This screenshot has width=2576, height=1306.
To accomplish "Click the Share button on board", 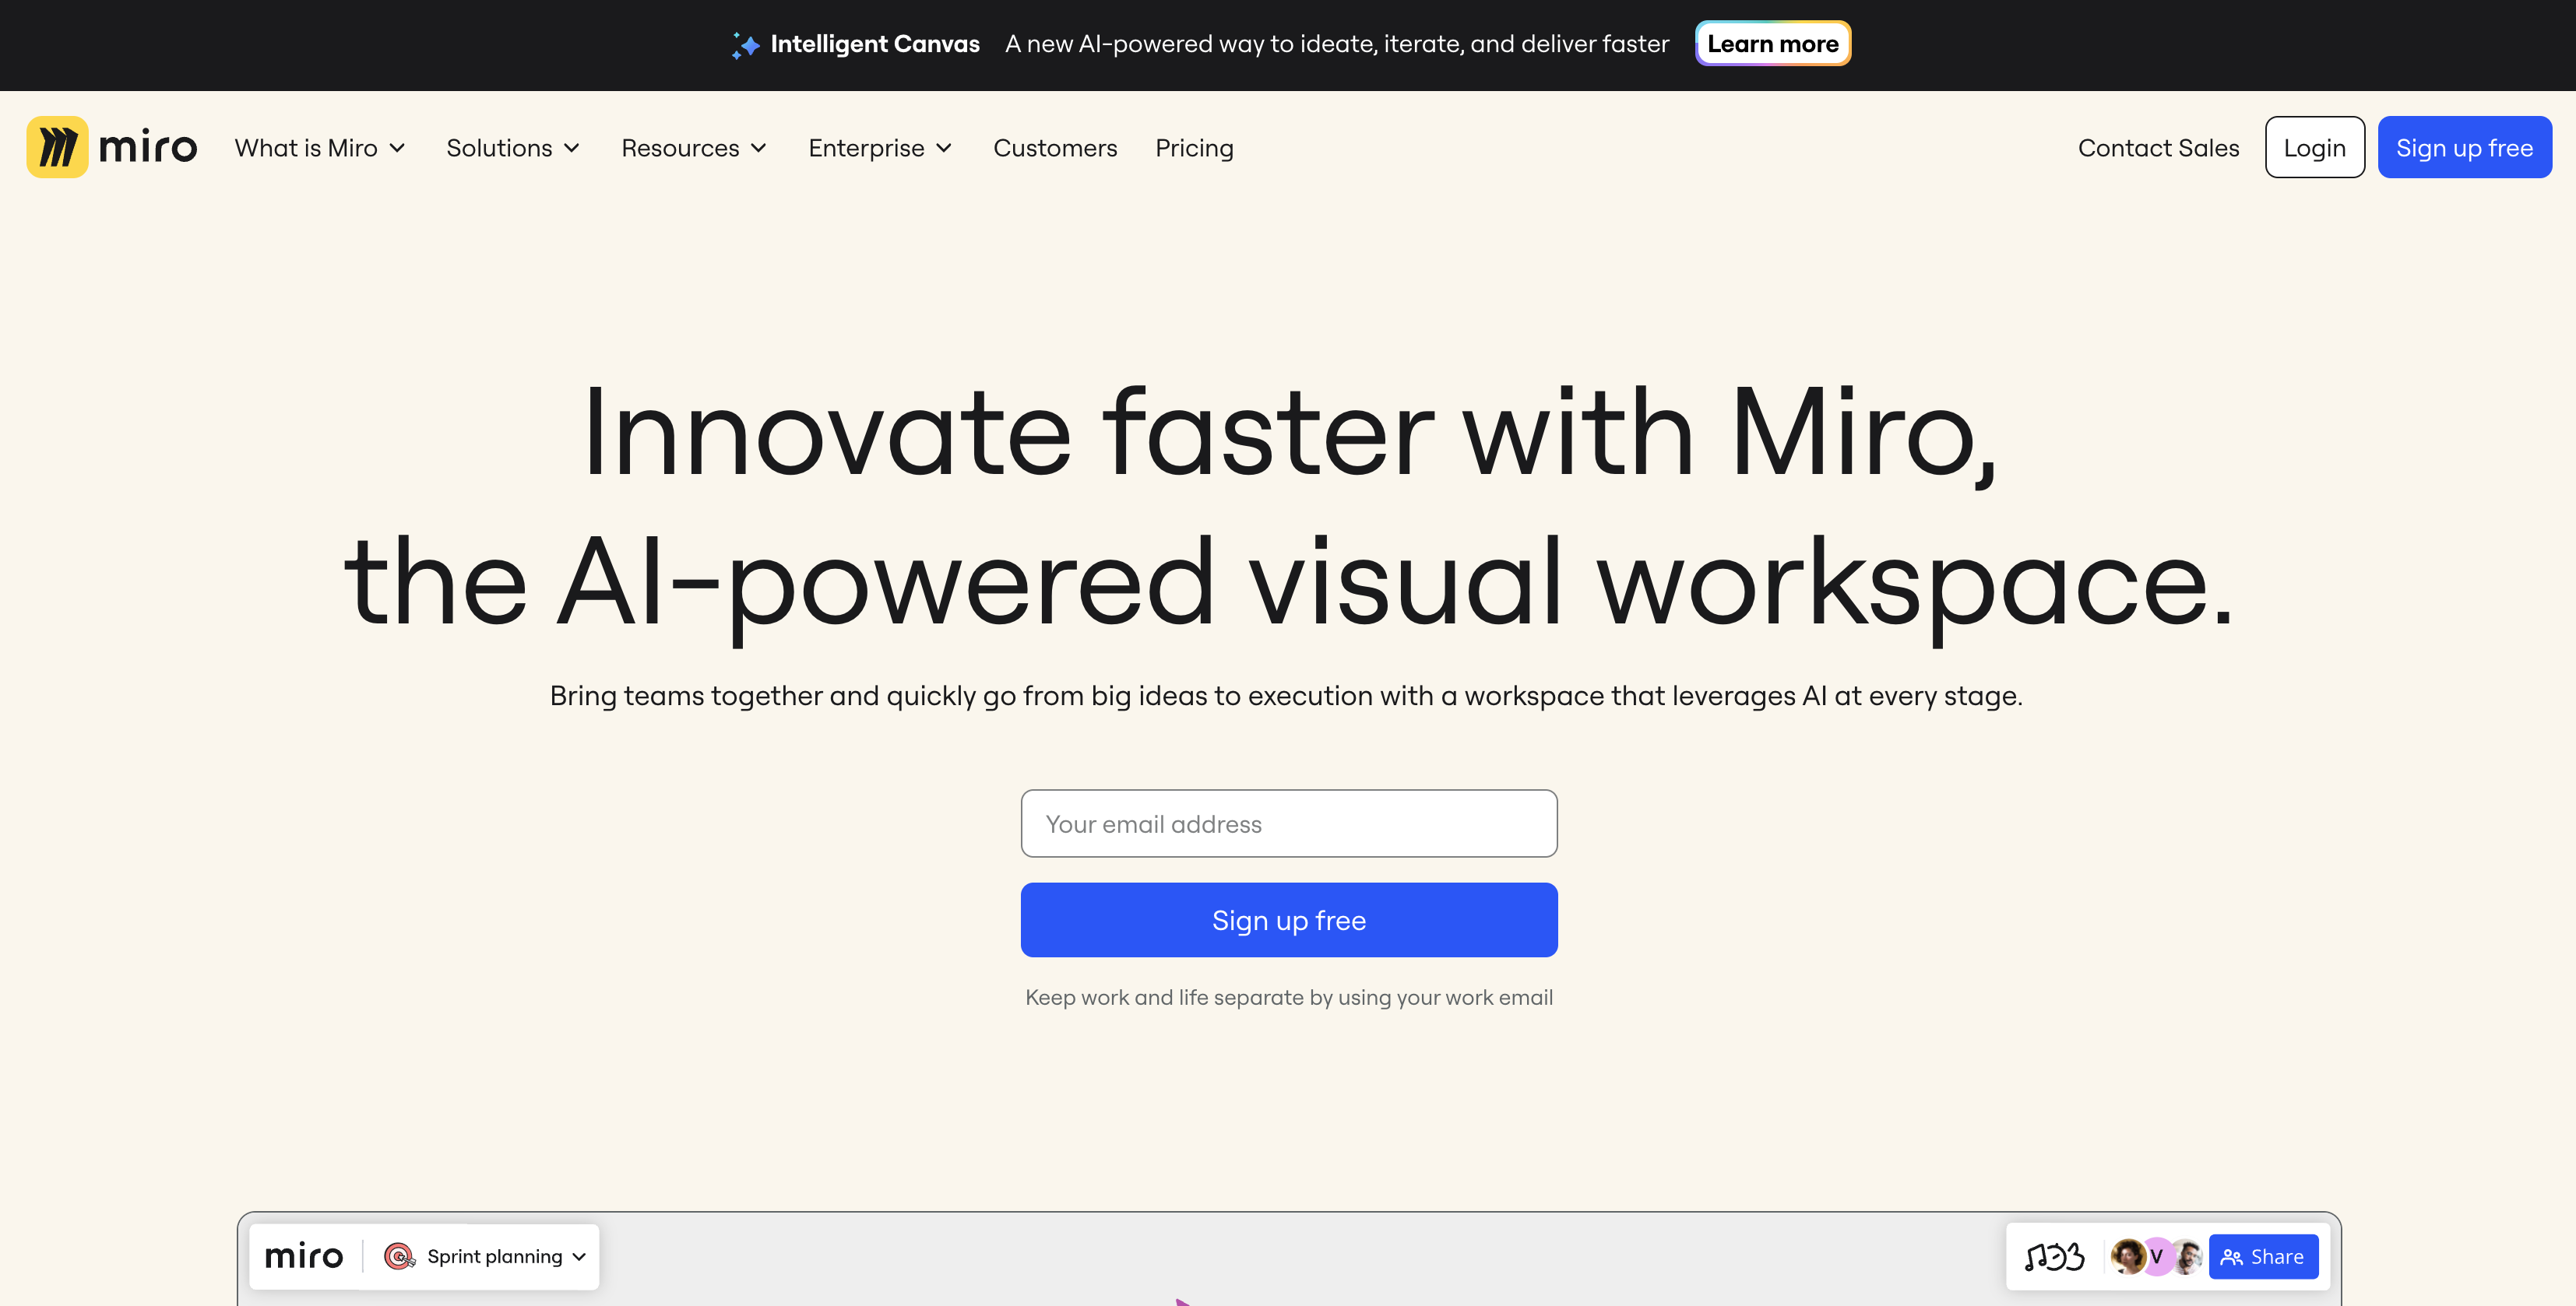I will click(x=2263, y=1256).
